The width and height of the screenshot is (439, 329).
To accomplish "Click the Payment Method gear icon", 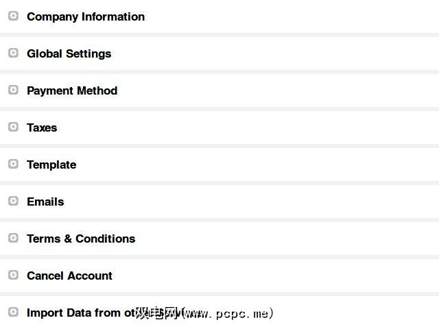I will pyautogui.click(x=13, y=90).
